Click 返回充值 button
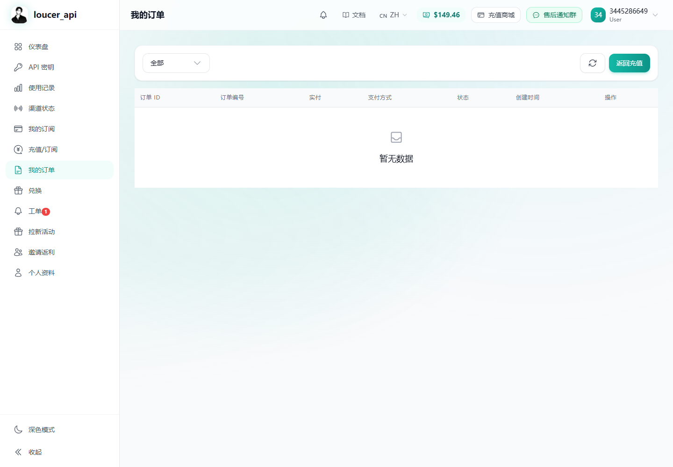Image resolution: width=673 pixels, height=467 pixels. (x=629, y=63)
